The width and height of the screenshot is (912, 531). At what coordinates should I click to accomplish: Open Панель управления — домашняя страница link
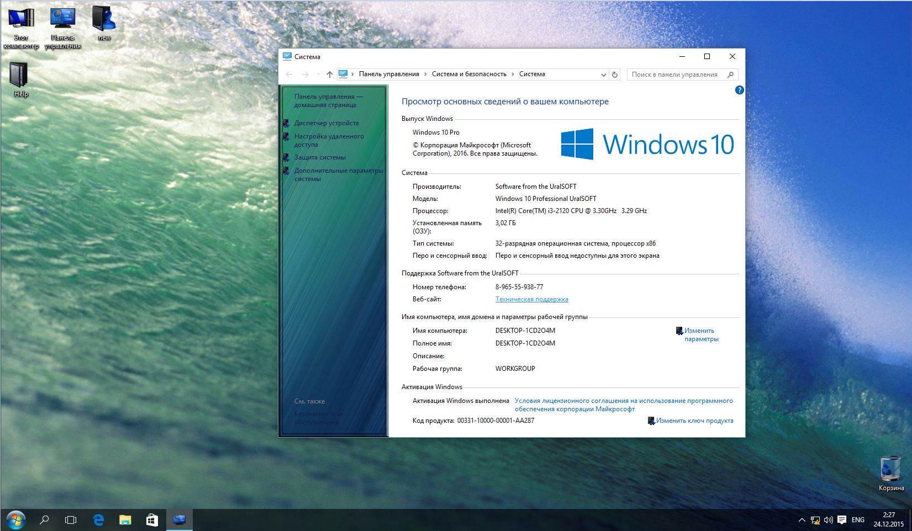(329, 100)
